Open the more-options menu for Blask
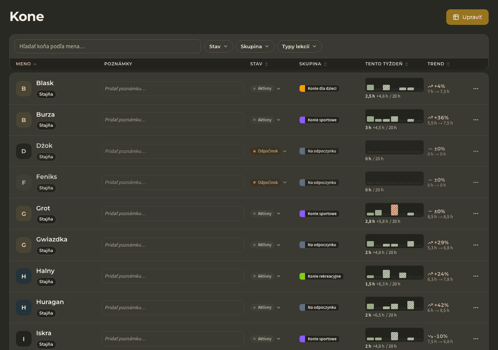The image size is (498, 350). 476,89
